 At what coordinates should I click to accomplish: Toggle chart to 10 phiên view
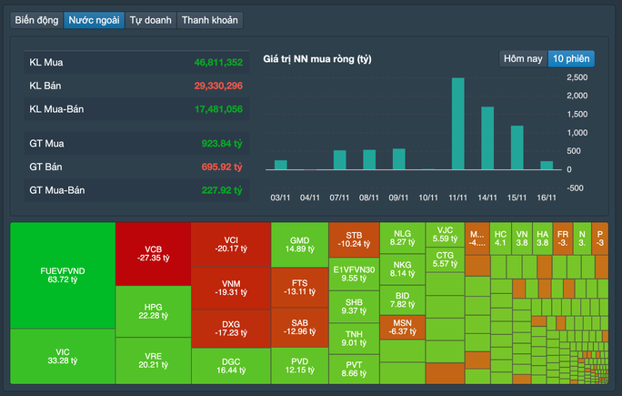click(x=571, y=58)
